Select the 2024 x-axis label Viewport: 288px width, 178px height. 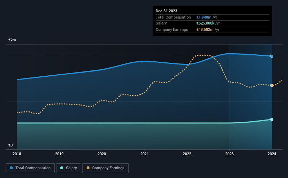[x=272, y=154]
